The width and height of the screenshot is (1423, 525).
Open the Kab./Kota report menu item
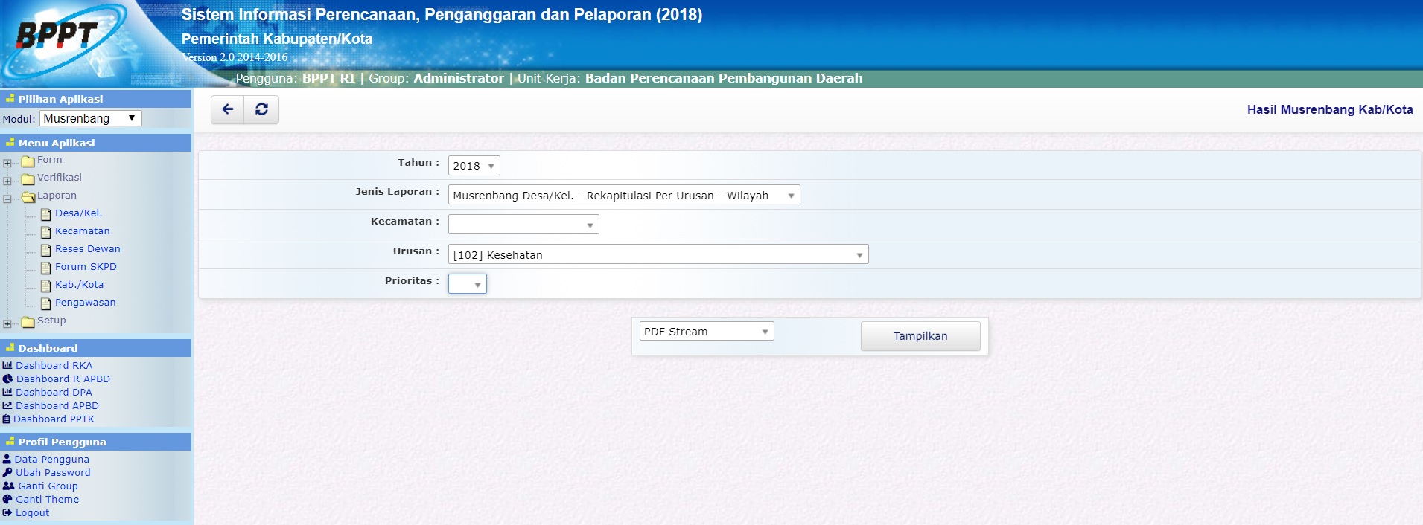(79, 285)
